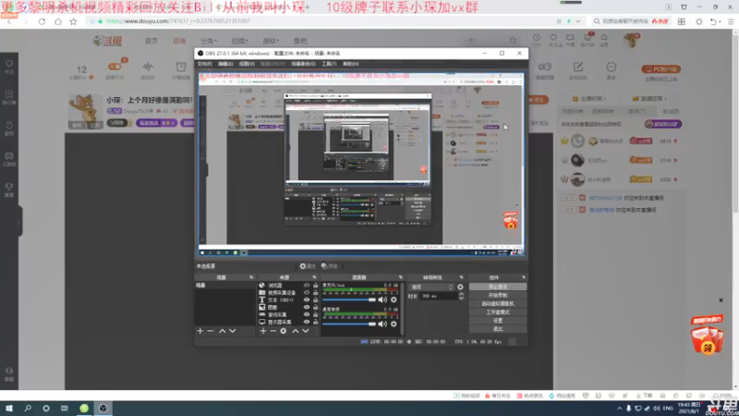The image size is (739, 416).
Task: Enable Studio Mode in OBS Controls
Action: point(498,312)
